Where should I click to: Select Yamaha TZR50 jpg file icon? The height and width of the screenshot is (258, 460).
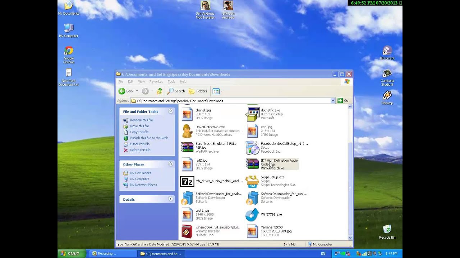tap(253, 231)
